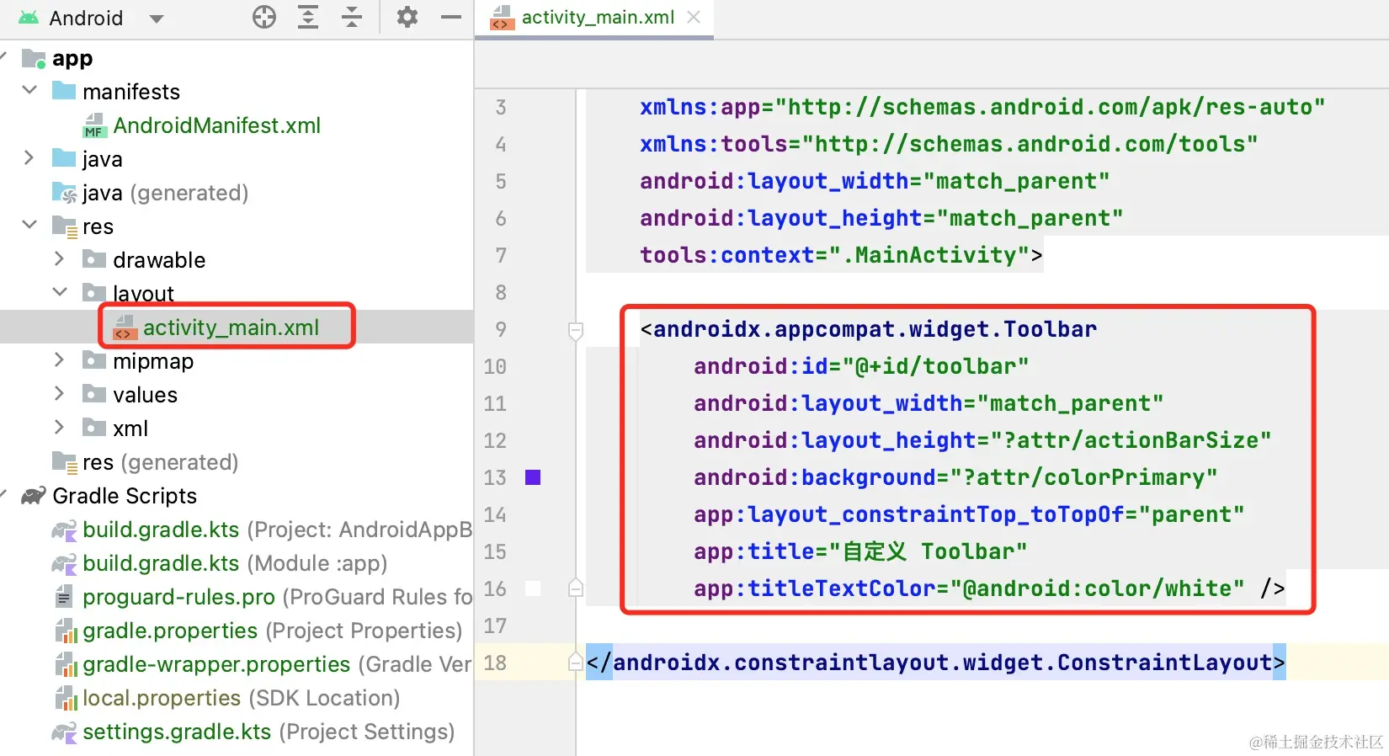
Task: Click the app module folder icon
Action: (x=34, y=58)
